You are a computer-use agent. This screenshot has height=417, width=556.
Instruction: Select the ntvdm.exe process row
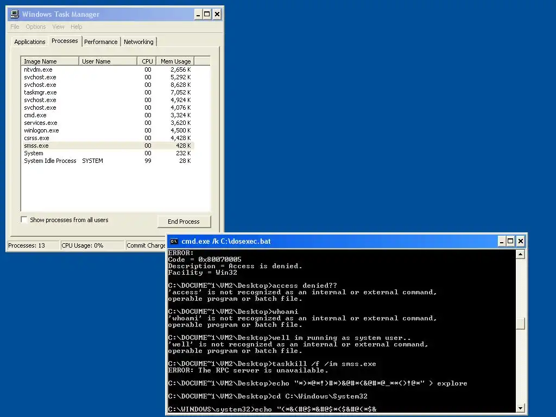pyautogui.click(x=108, y=69)
